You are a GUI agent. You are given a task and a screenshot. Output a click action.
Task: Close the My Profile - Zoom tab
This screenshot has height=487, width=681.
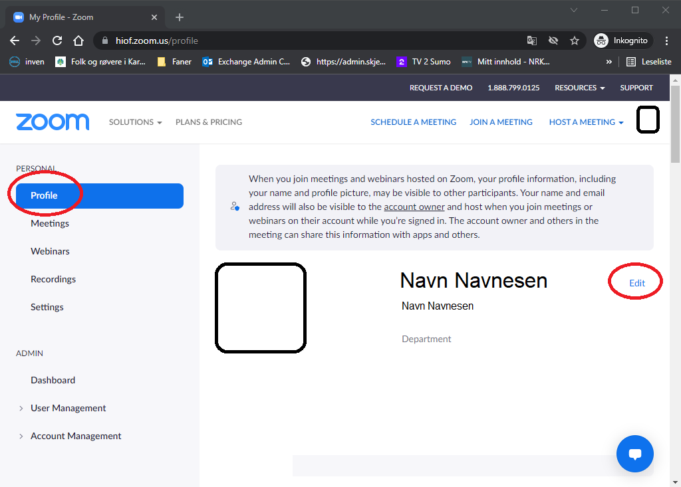(x=154, y=17)
